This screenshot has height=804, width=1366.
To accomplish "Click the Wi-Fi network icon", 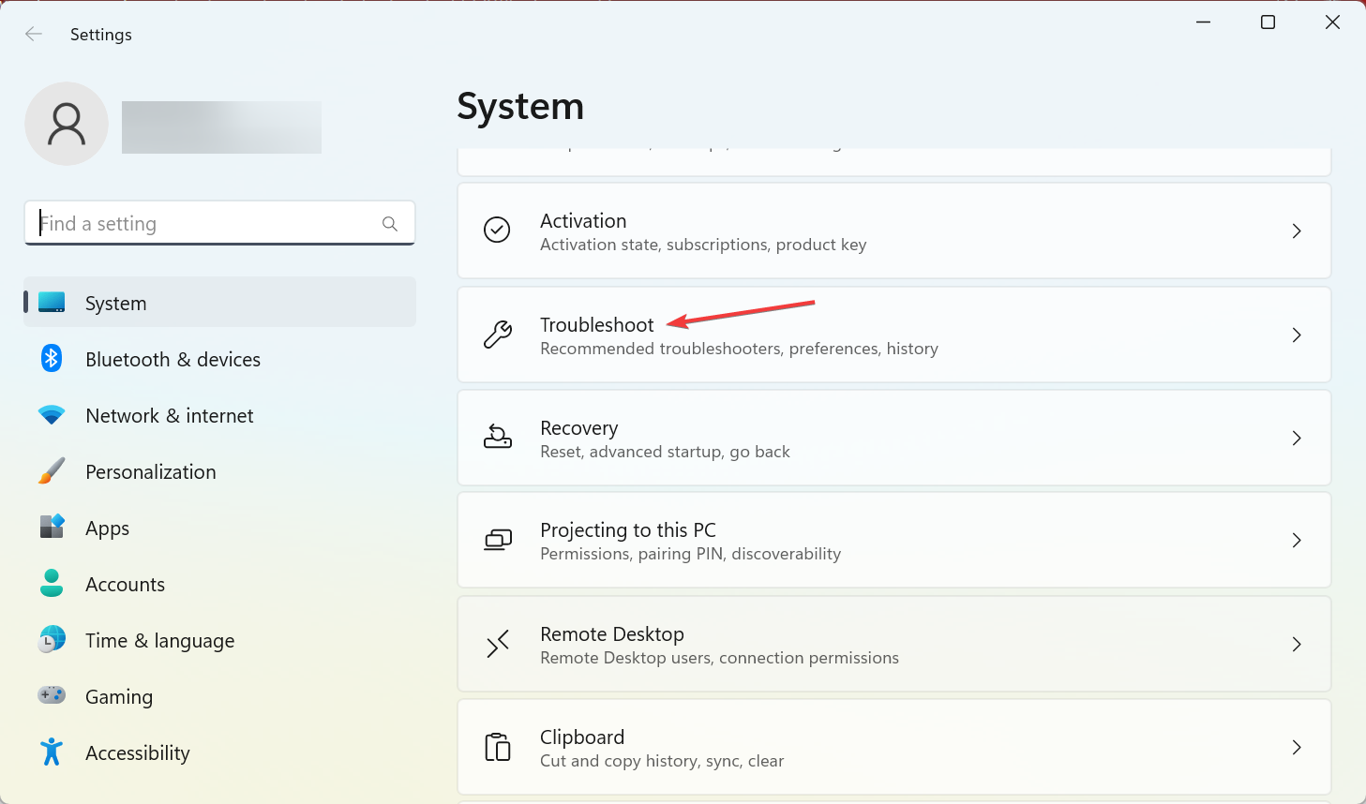I will click(52, 415).
